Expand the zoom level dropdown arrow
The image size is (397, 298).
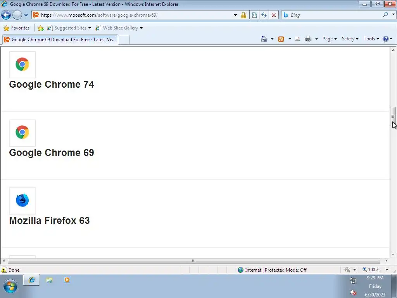point(387,270)
